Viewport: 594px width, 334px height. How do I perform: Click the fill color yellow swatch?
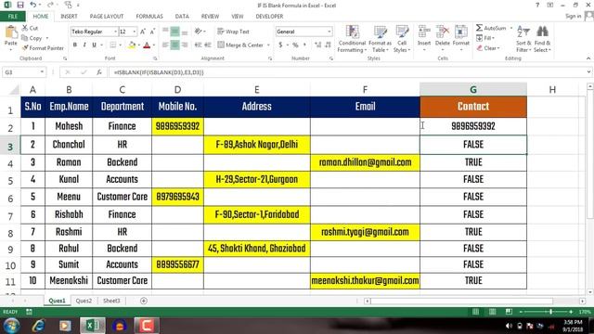(x=132, y=45)
